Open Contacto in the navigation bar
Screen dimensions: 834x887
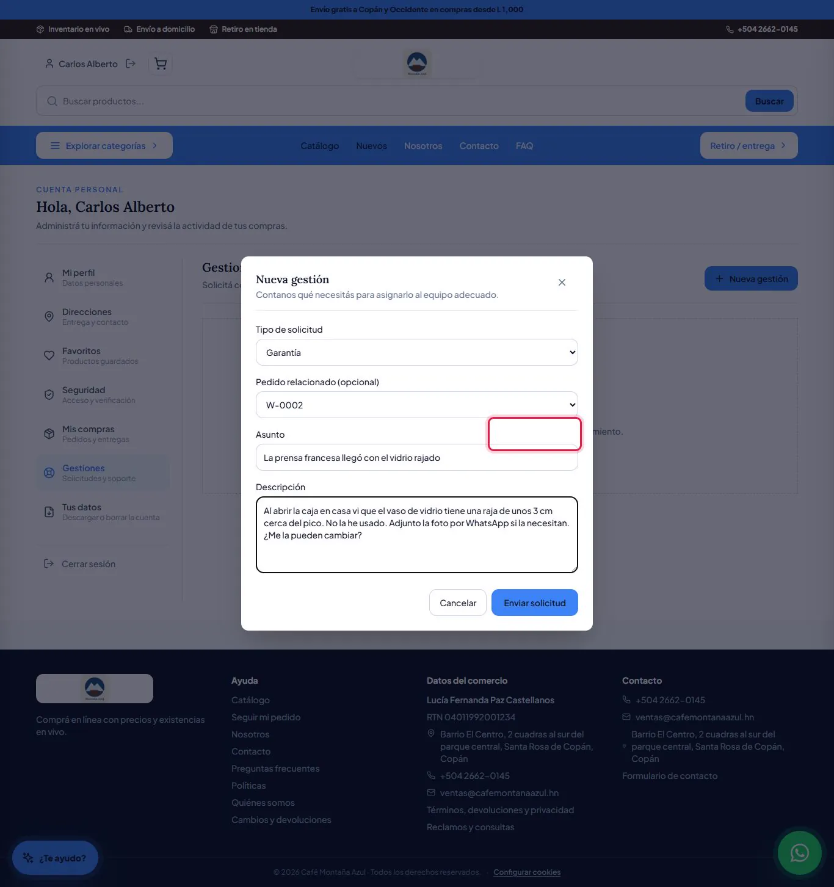(x=479, y=146)
